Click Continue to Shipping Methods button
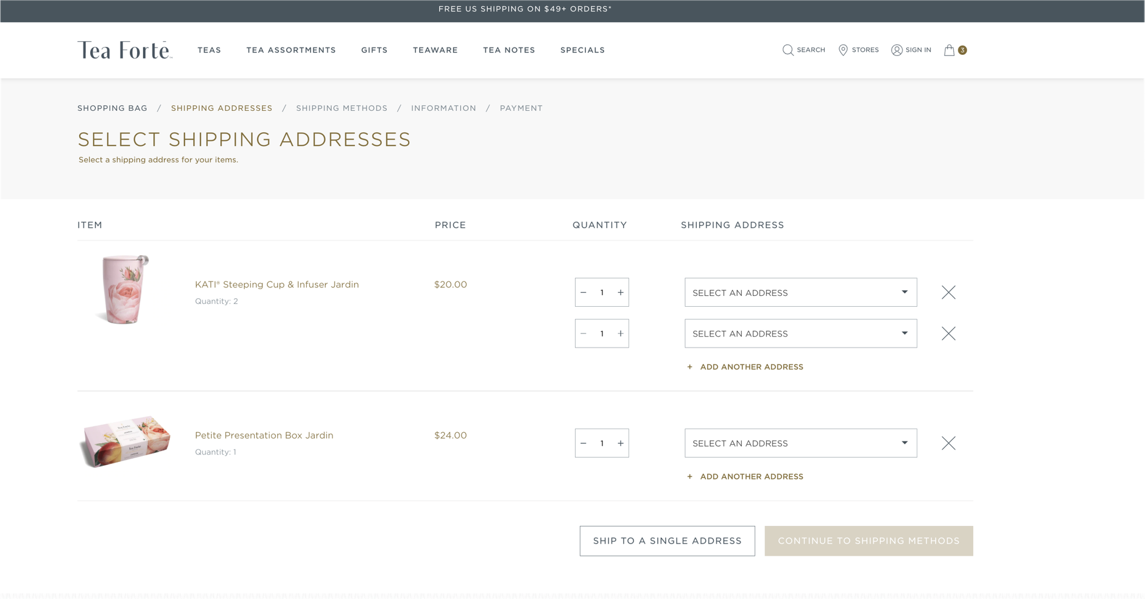The image size is (1145, 599). [x=868, y=541]
